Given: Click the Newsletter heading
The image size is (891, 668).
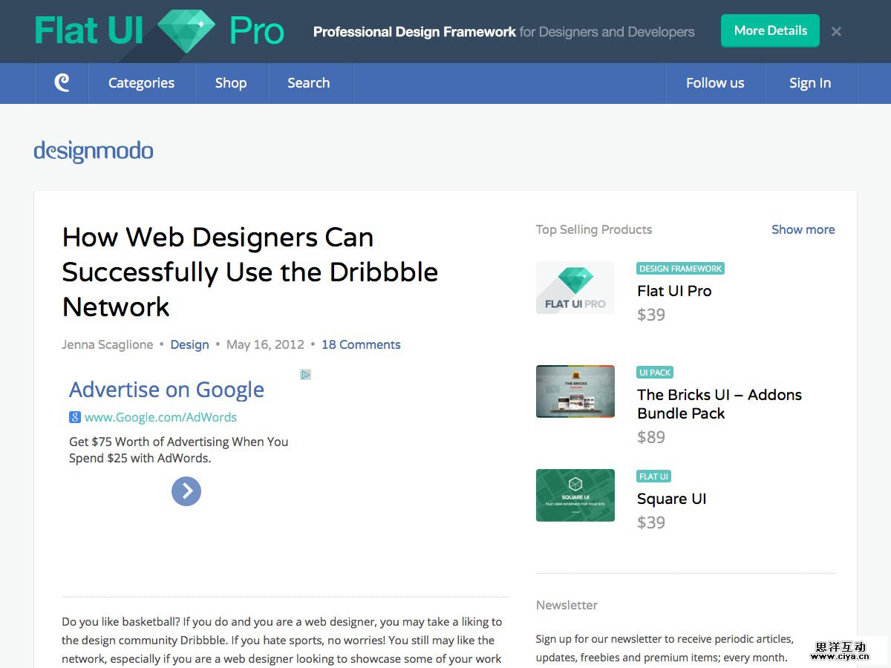Looking at the screenshot, I should coord(567,605).
